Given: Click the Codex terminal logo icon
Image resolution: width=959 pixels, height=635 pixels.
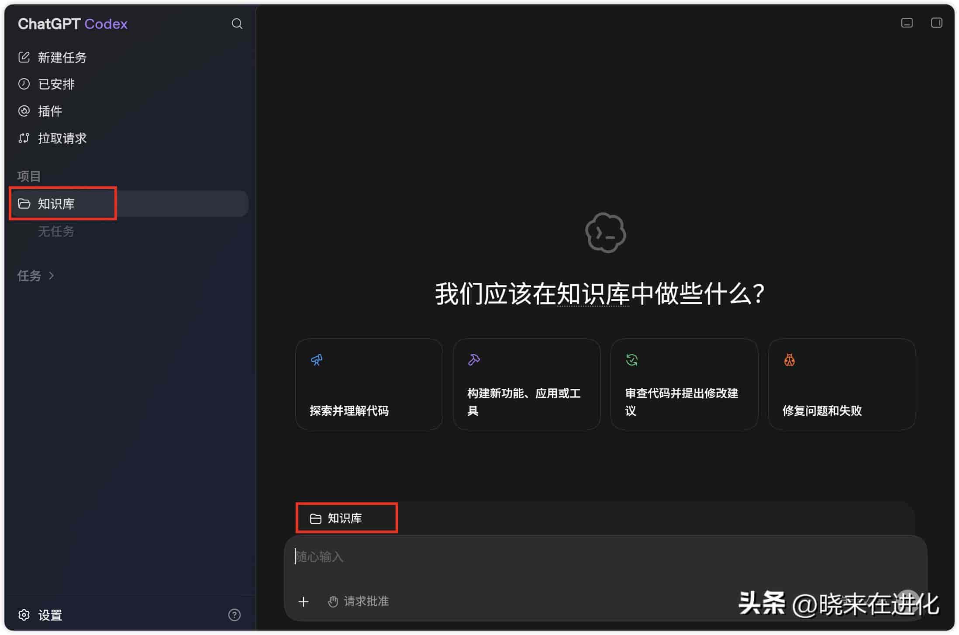Looking at the screenshot, I should tap(605, 233).
